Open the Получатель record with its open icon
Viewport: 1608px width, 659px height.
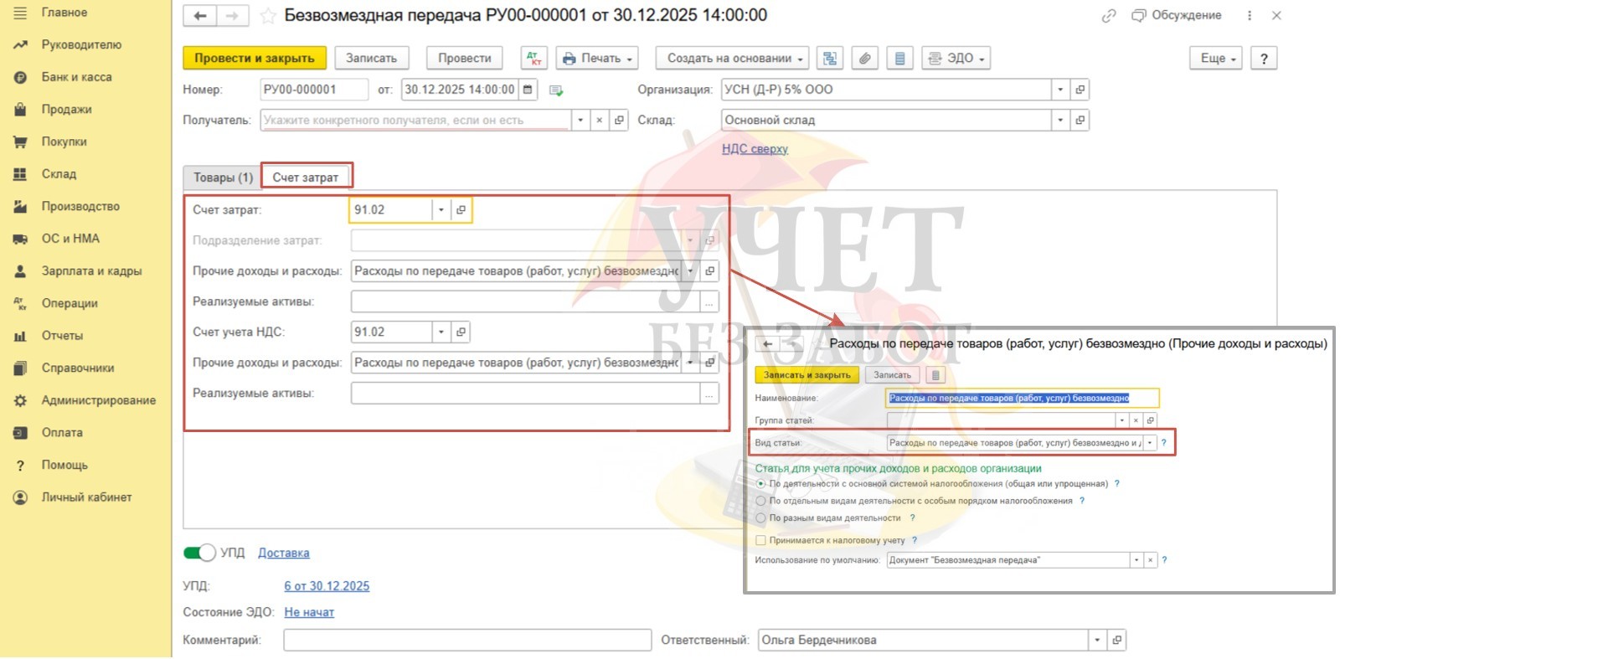620,121
